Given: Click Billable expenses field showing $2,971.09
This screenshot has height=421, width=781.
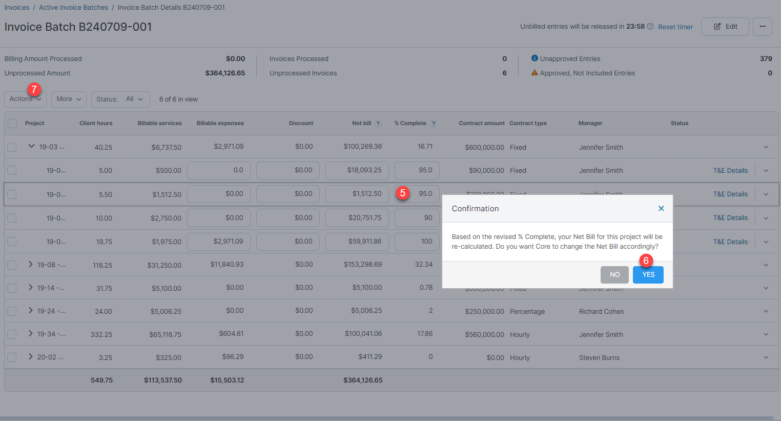Looking at the screenshot, I should tap(219, 242).
